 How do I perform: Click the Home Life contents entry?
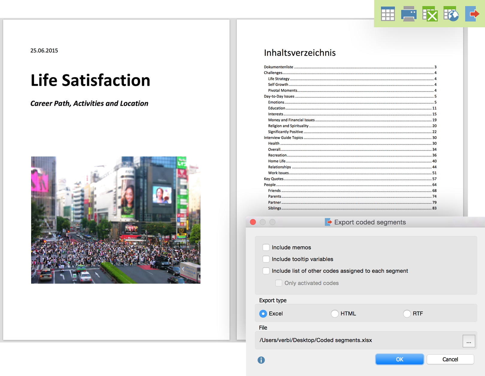352,161
